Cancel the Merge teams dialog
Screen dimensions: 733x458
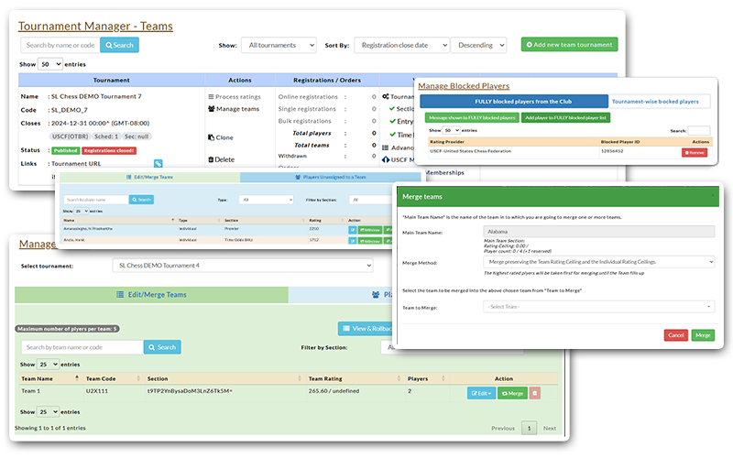675,335
